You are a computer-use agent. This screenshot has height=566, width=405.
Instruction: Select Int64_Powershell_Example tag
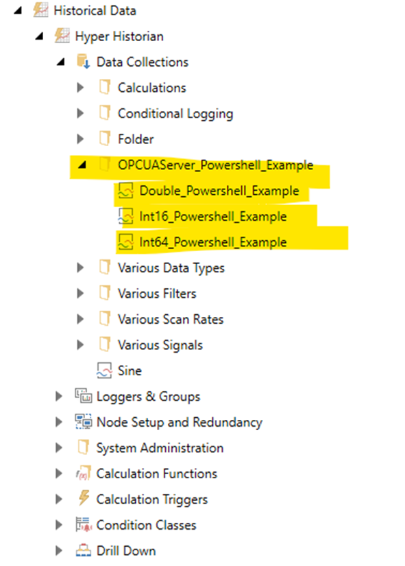pos(212,242)
